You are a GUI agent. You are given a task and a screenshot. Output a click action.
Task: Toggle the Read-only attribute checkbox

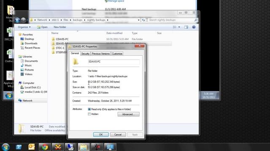89,109
